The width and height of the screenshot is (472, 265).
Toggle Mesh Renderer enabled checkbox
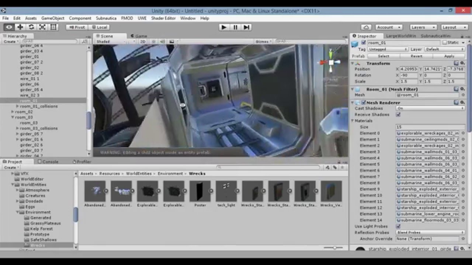[364, 102]
